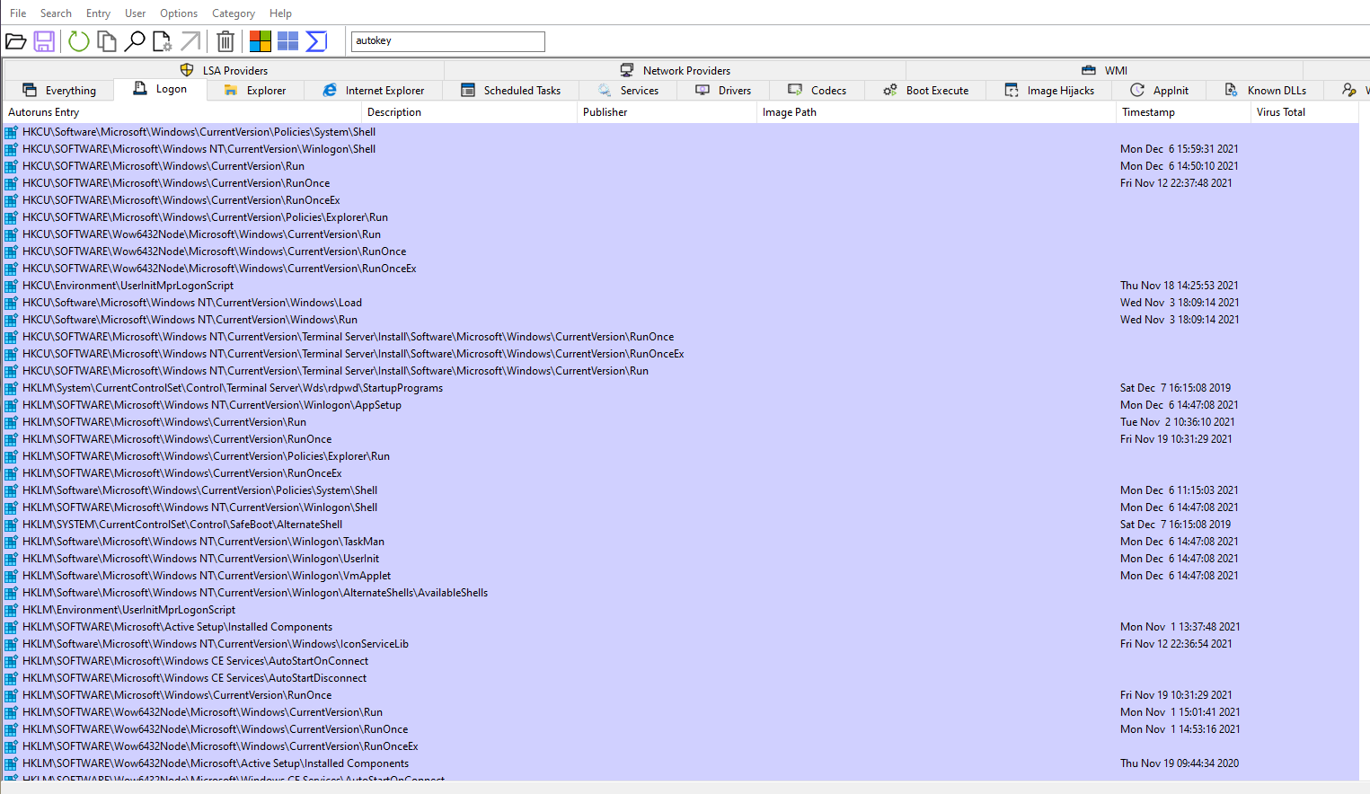Sort by Description column header
1370x794 pixels.
click(x=469, y=112)
